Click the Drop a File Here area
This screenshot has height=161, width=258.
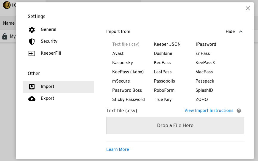pyautogui.click(x=175, y=125)
